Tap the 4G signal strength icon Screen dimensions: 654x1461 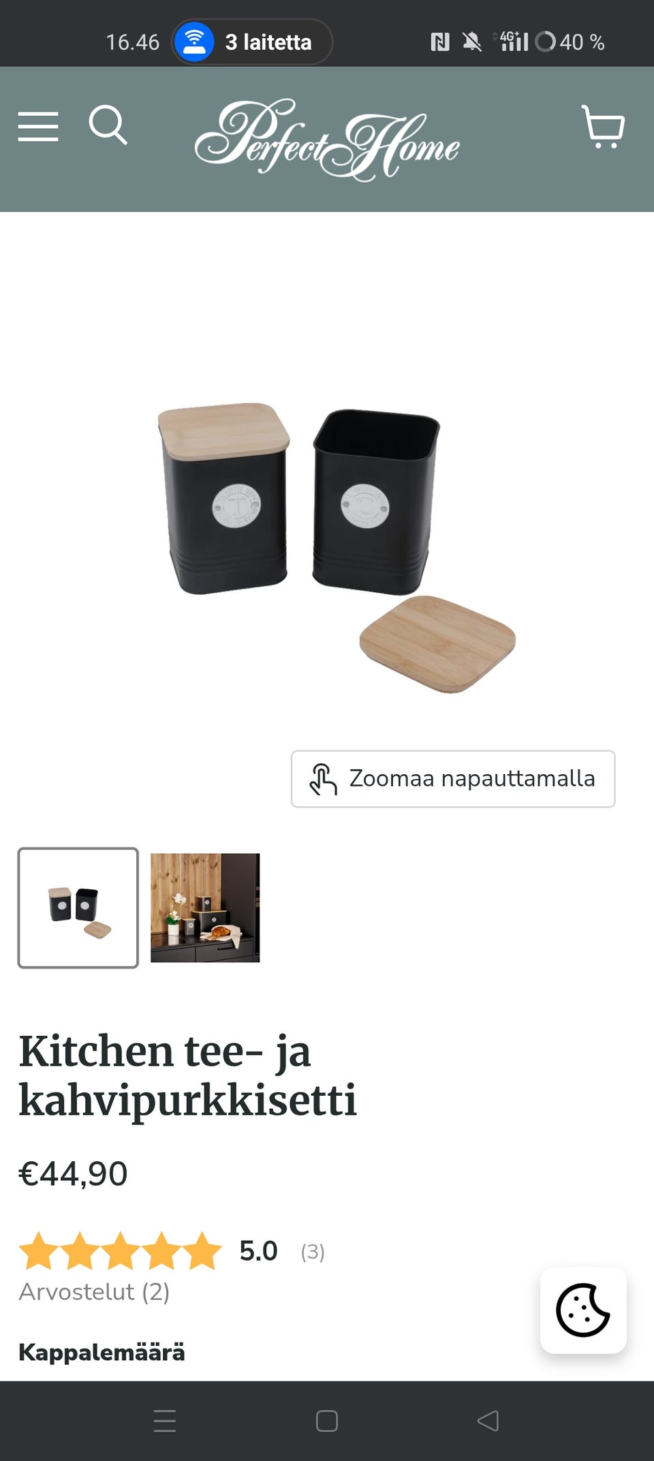(511, 42)
